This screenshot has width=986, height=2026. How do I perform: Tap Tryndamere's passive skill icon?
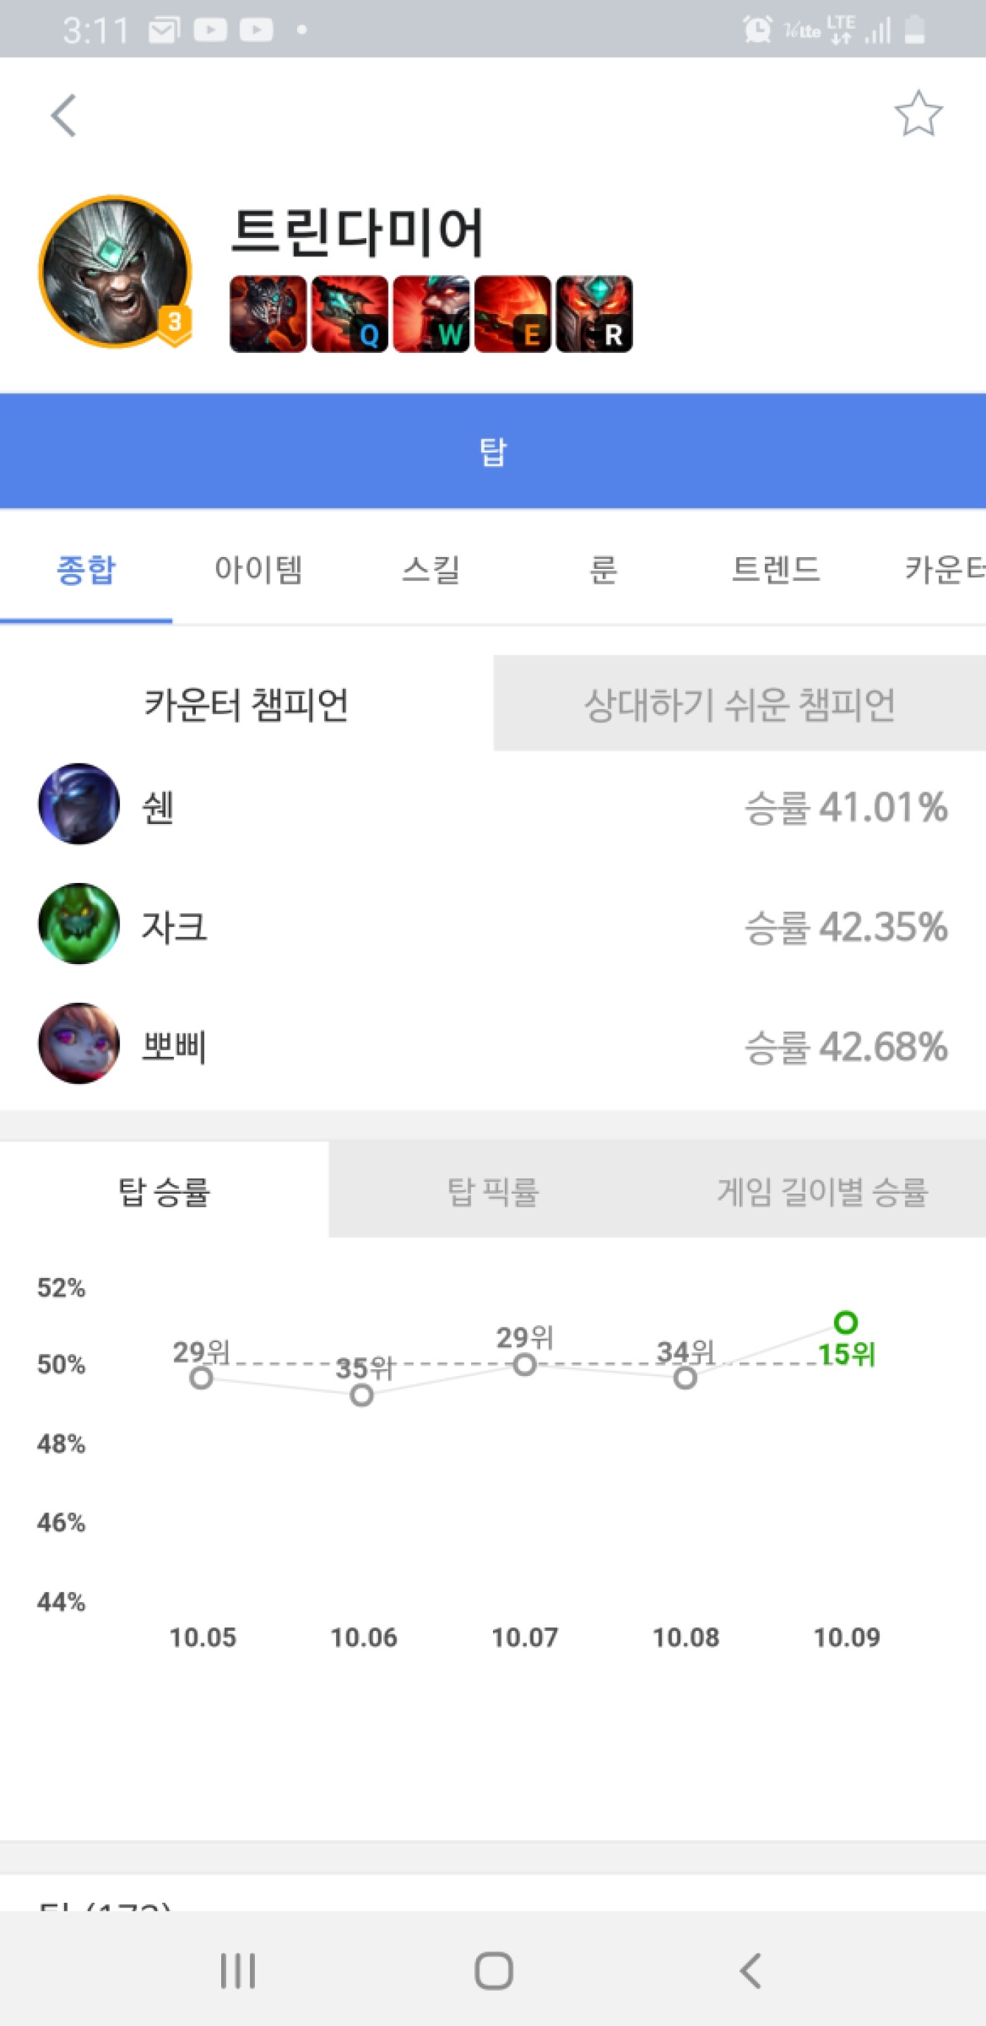268,314
